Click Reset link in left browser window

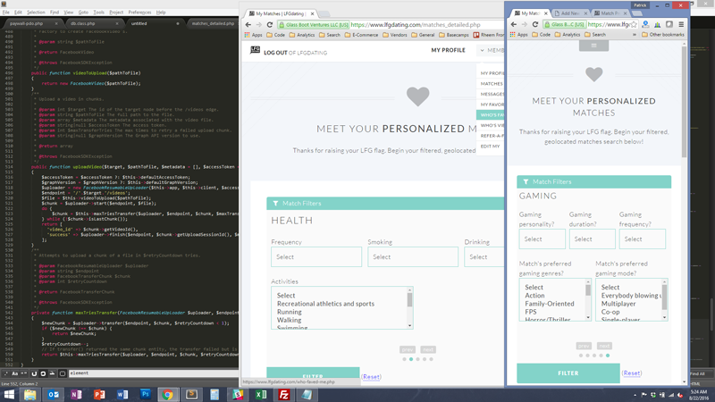point(371,377)
